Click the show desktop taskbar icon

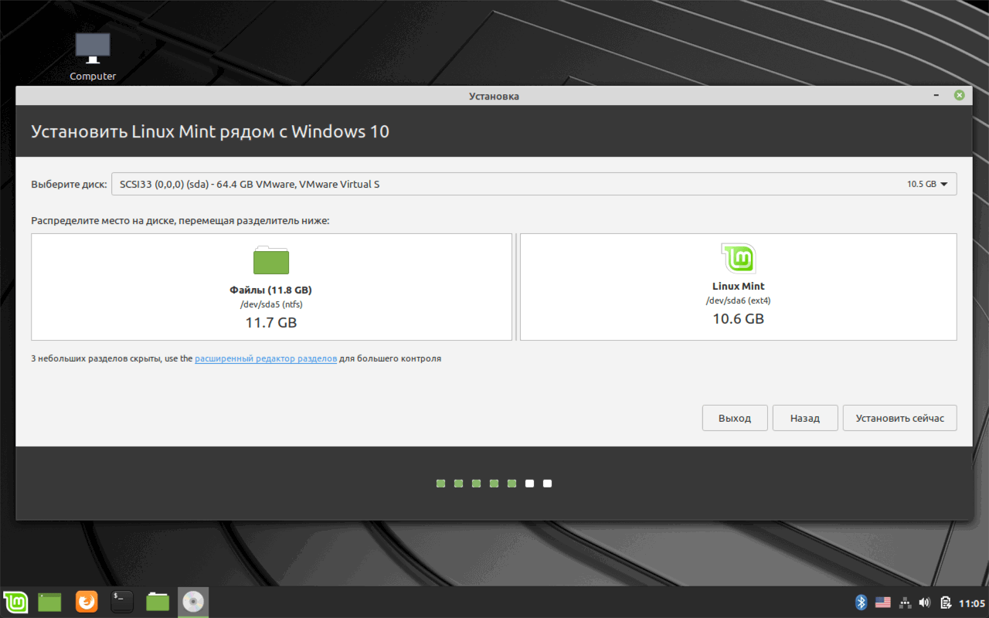(x=50, y=602)
